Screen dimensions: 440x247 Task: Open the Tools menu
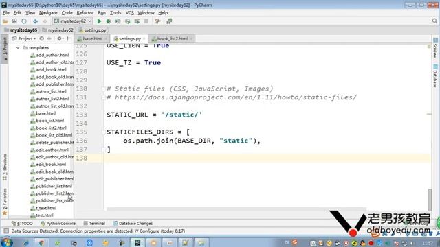click(x=115, y=13)
